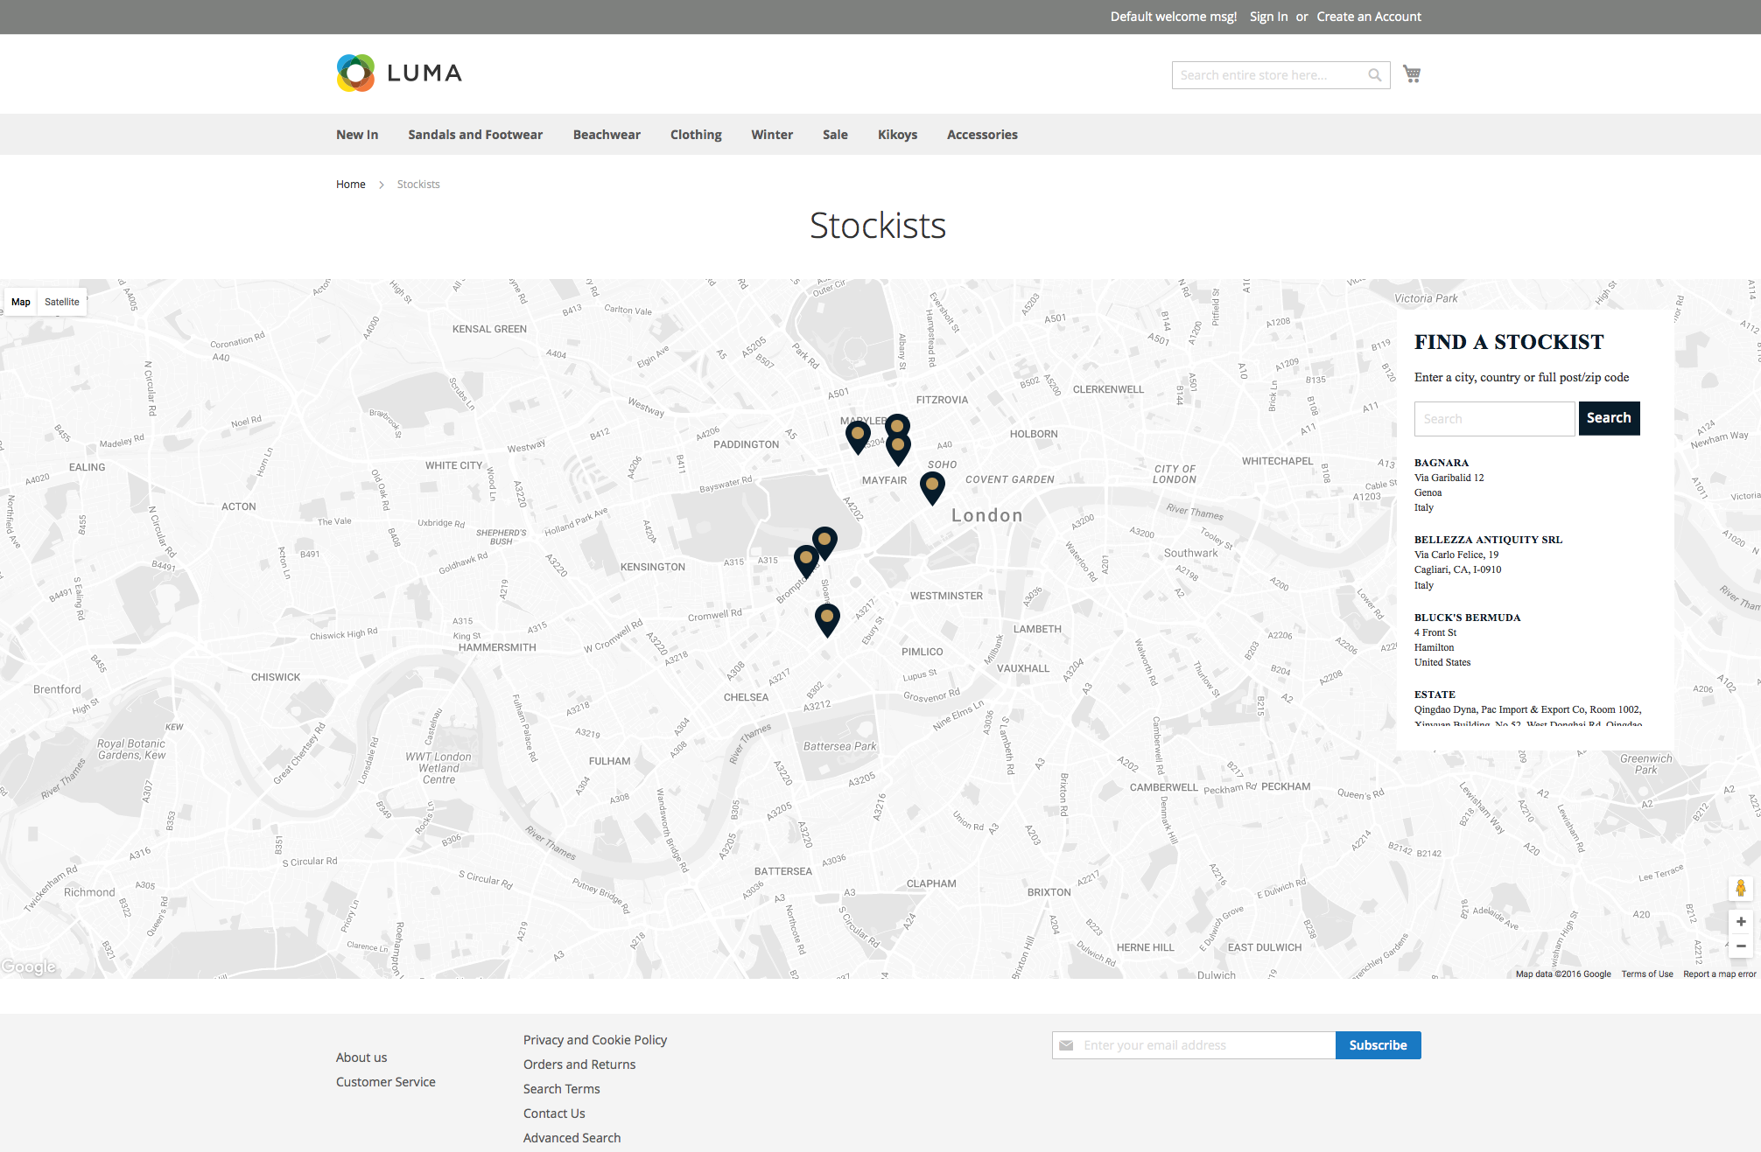Open the Sandals and Footwear menu

(474, 135)
